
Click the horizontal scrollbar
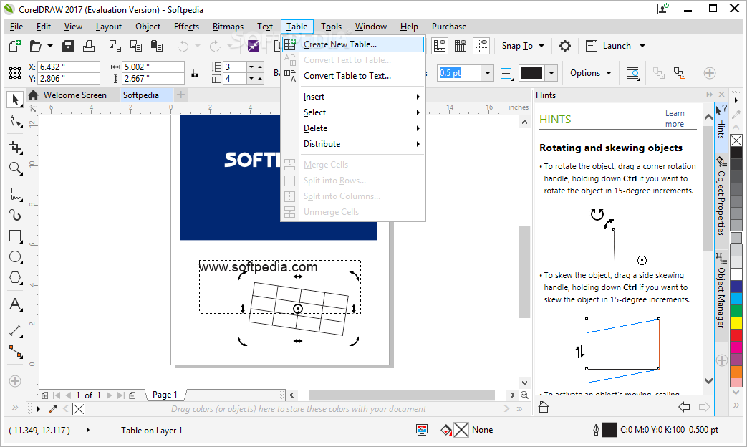click(x=401, y=395)
